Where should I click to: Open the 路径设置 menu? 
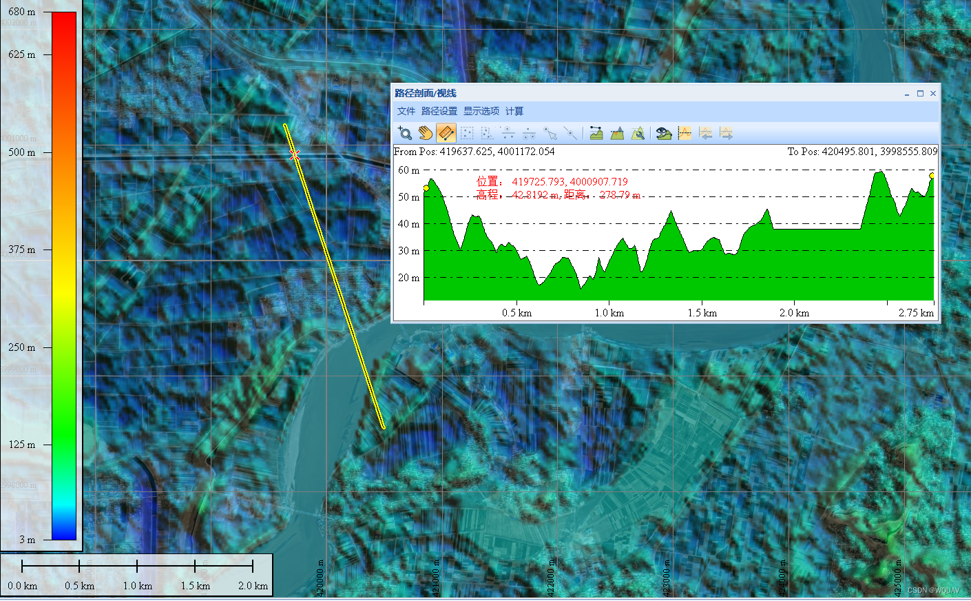[439, 111]
